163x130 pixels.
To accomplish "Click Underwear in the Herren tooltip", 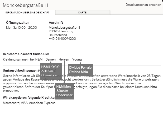I will pos(64,95).
